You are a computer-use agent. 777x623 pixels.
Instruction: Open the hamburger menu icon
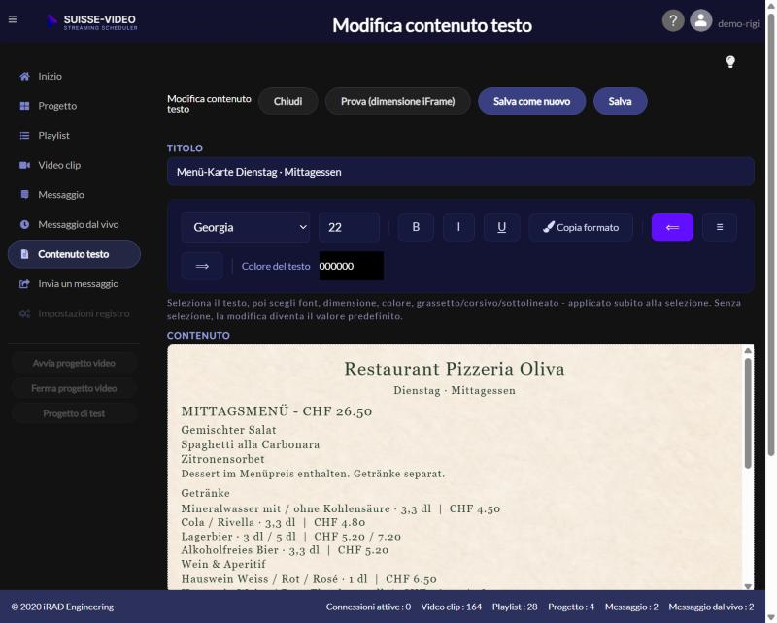tap(13, 19)
